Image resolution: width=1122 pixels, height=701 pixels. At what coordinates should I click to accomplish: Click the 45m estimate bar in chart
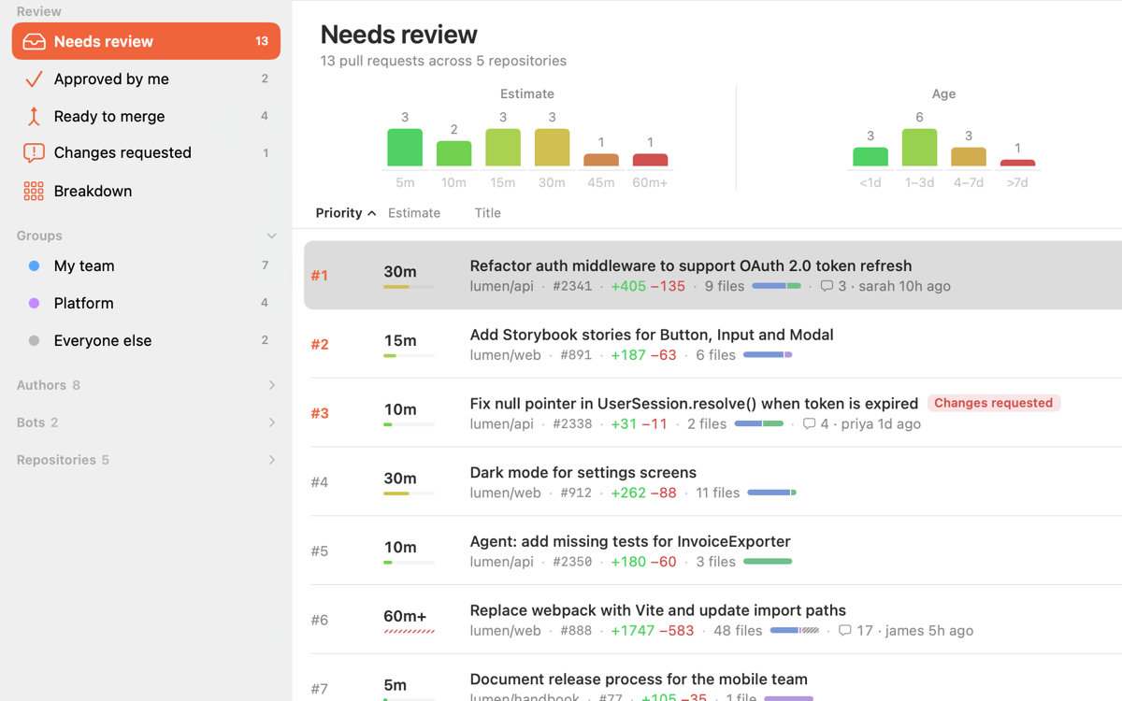click(x=601, y=160)
